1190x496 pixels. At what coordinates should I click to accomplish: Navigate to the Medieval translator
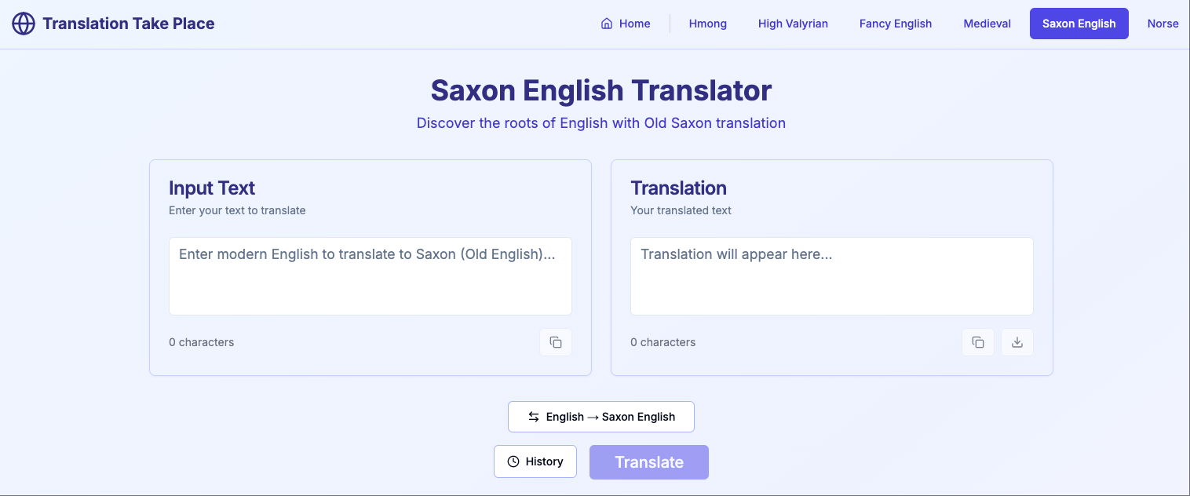pos(987,23)
